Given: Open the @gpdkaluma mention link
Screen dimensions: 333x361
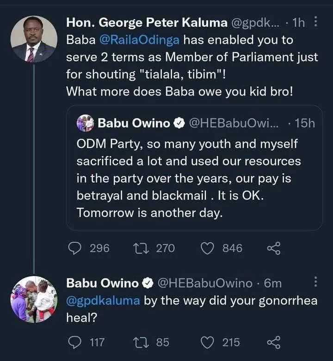Looking at the screenshot, I should [103, 301].
